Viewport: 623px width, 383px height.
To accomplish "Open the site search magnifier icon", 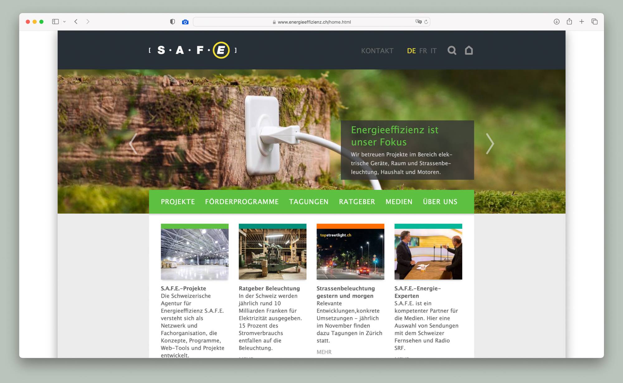I will point(452,50).
